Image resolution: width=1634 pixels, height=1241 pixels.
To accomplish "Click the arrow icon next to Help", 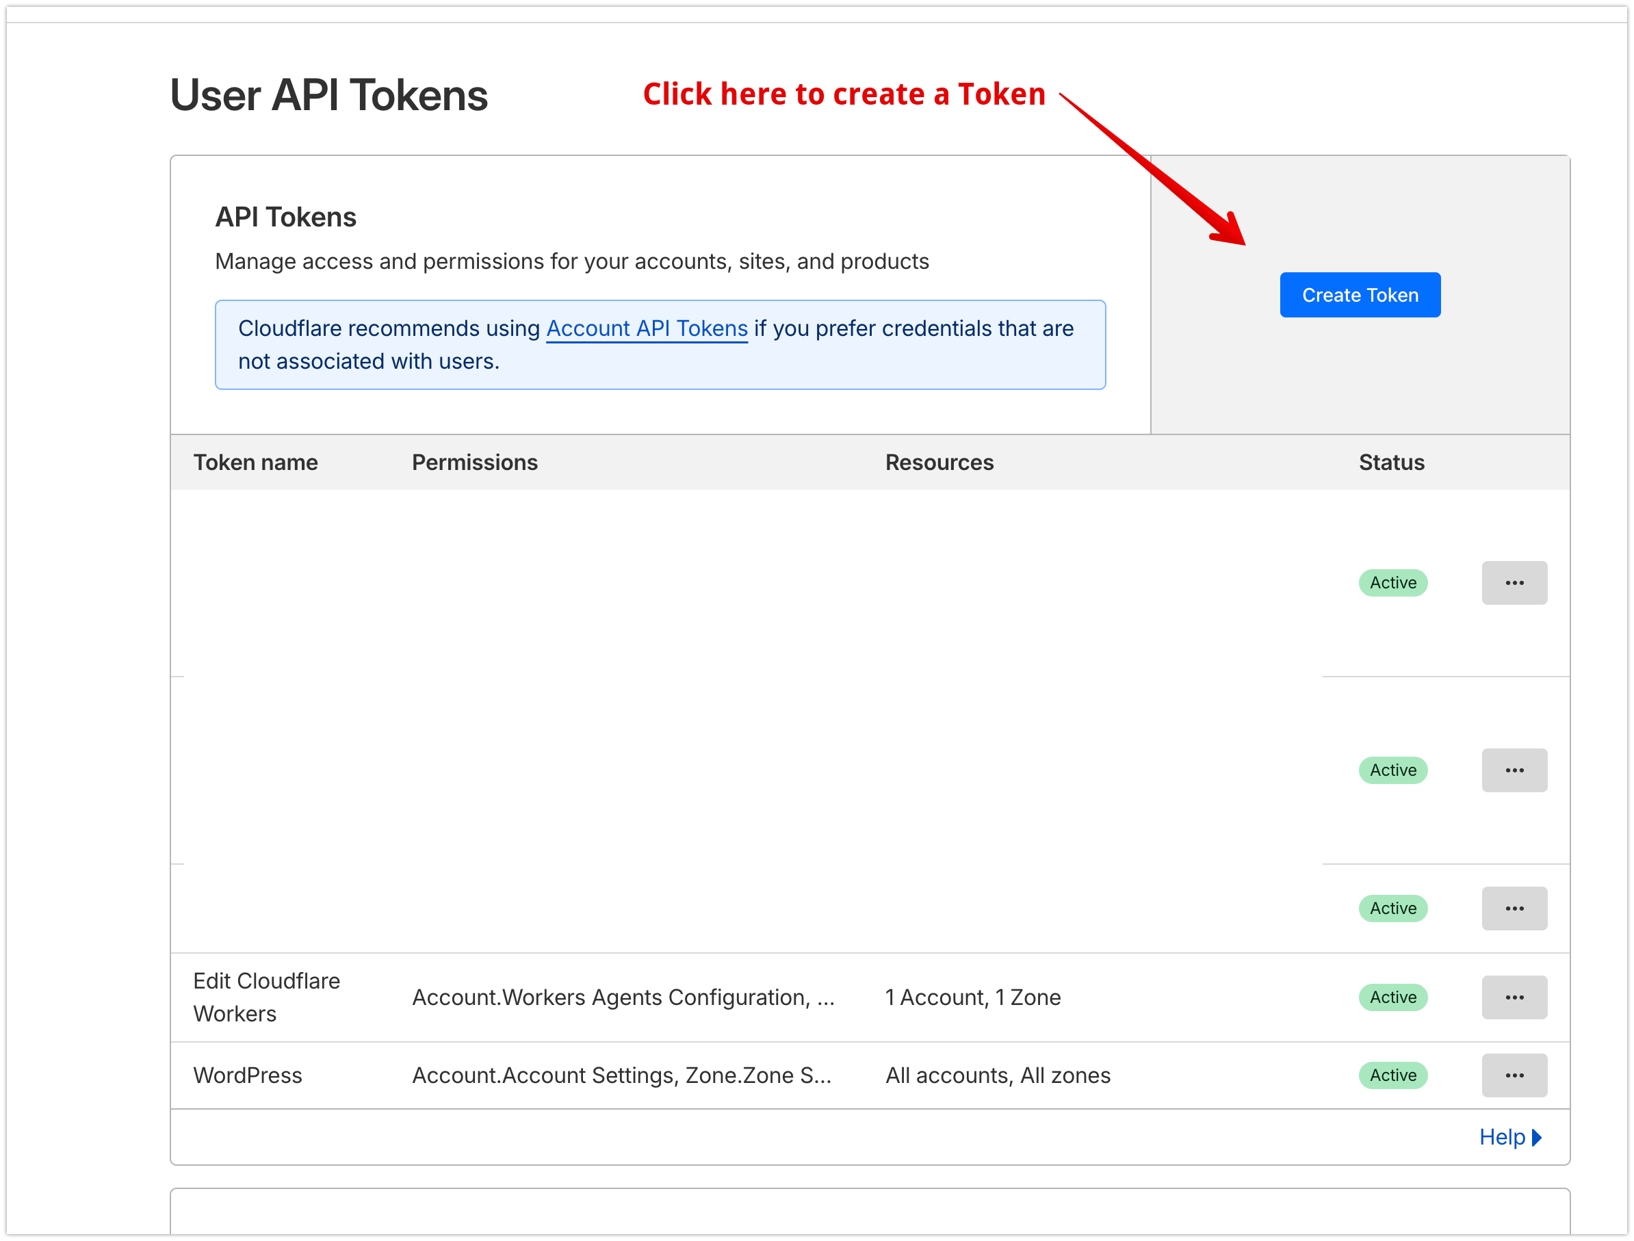I will (x=1539, y=1137).
